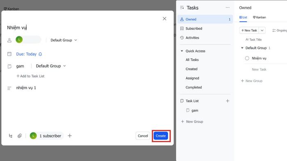Image resolution: width=287 pixels, height=161 pixels.
Task: Edit the description text nhiệm vụ 1
Action: point(26,88)
